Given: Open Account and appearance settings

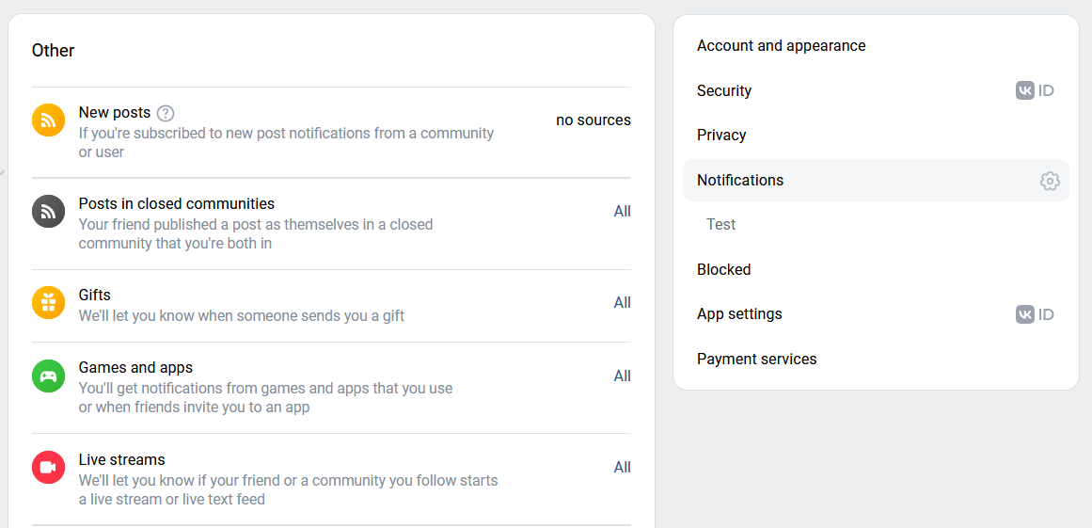Looking at the screenshot, I should coord(876,46).
